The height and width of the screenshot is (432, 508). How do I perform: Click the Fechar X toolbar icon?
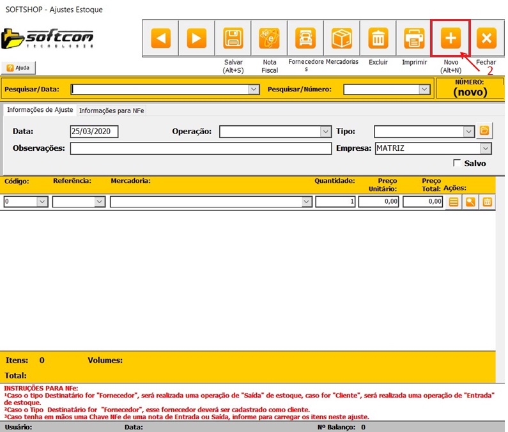(487, 38)
